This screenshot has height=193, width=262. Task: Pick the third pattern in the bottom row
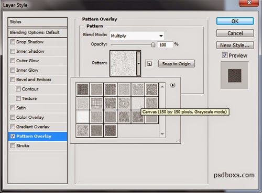(111, 131)
